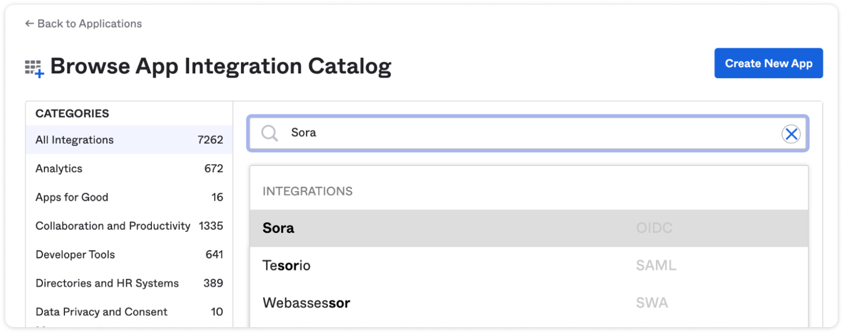Open Directories and HR Systems category
Image resolution: width=843 pixels, height=333 pixels.
point(129,283)
